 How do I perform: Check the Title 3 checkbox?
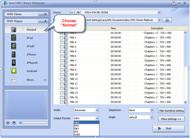[61, 47]
